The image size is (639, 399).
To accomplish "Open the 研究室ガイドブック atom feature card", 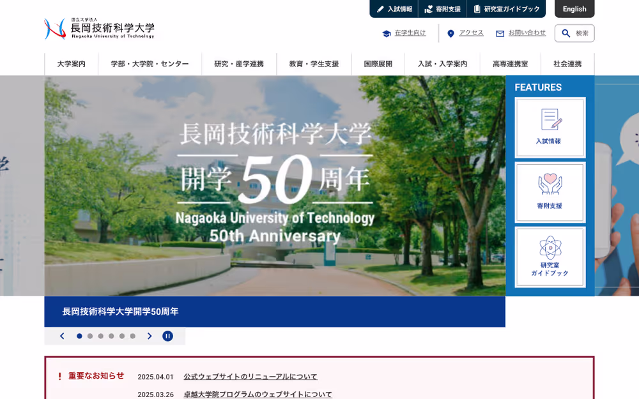I will [550, 257].
